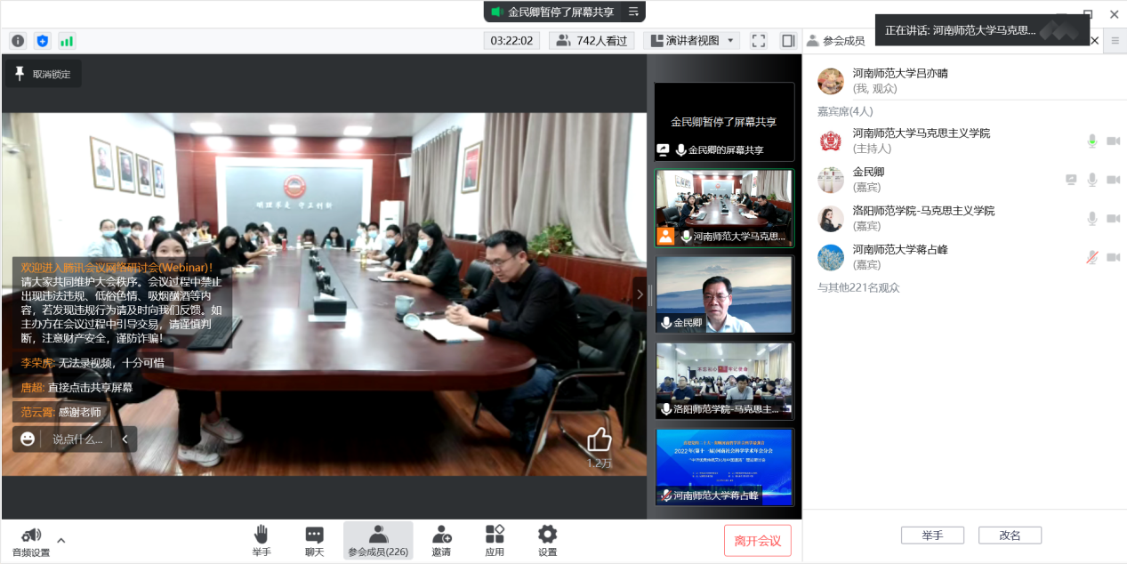Select 金民卿 video thumbnail
Screen dimensions: 1127x564
point(724,294)
